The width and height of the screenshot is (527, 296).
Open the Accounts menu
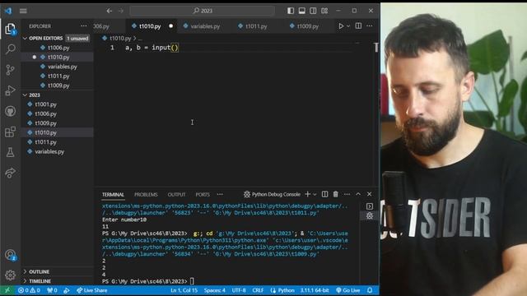pos(11,256)
